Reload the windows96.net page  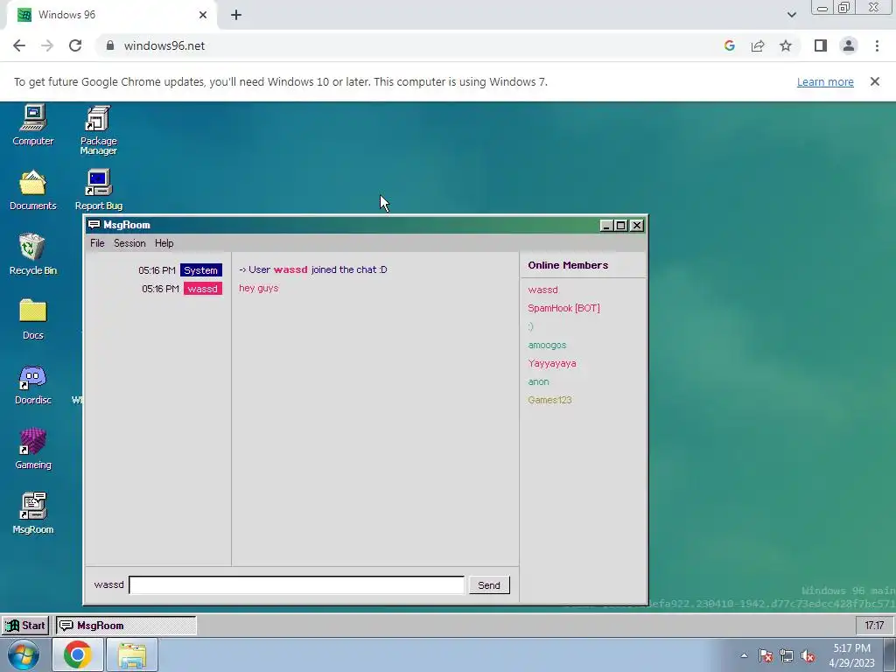75,45
